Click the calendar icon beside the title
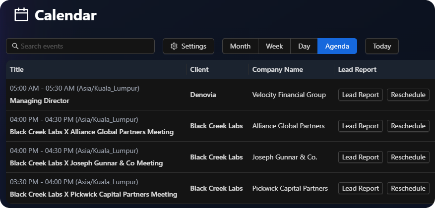The image size is (435, 208). (21, 15)
